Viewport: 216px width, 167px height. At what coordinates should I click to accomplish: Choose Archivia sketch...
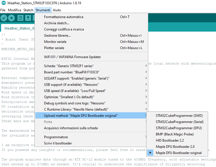point(91,23)
